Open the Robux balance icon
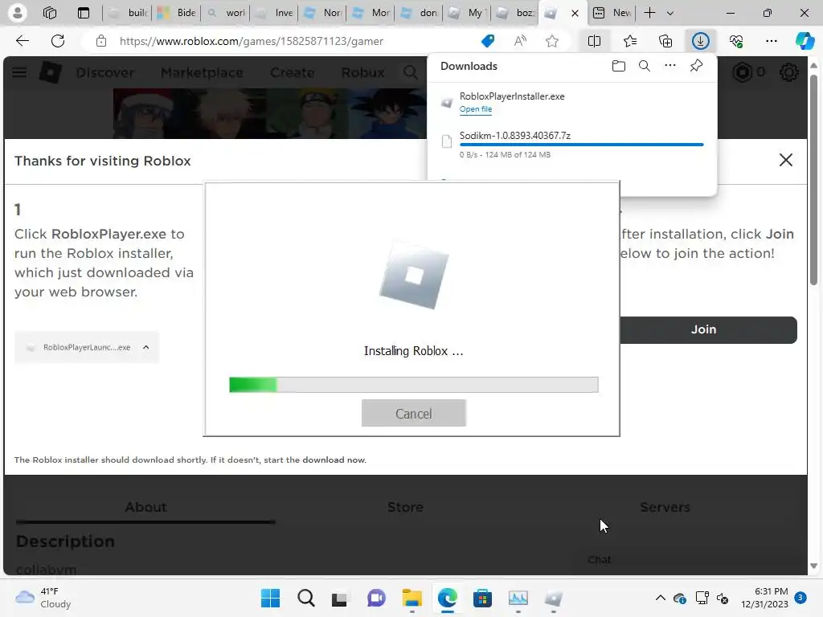Image resolution: width=823 pixels, height=617 pixels. point(743,72)
